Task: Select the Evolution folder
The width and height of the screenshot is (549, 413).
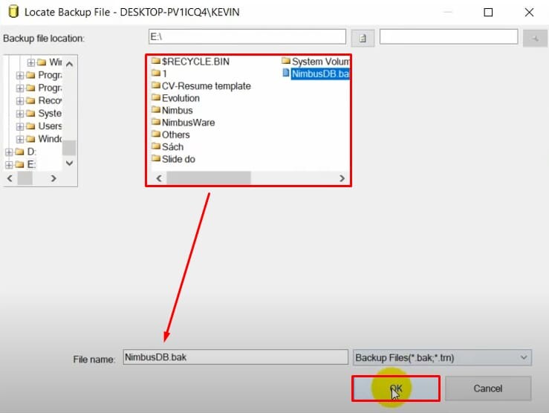Action: click(176, 98)
